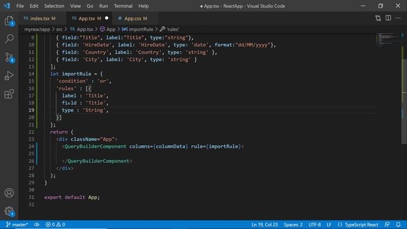The height and width of the screenshot is (229, 407).
Task: Click 'String' value on line 19
Action: pyautogui.click(x=94, y=110)
